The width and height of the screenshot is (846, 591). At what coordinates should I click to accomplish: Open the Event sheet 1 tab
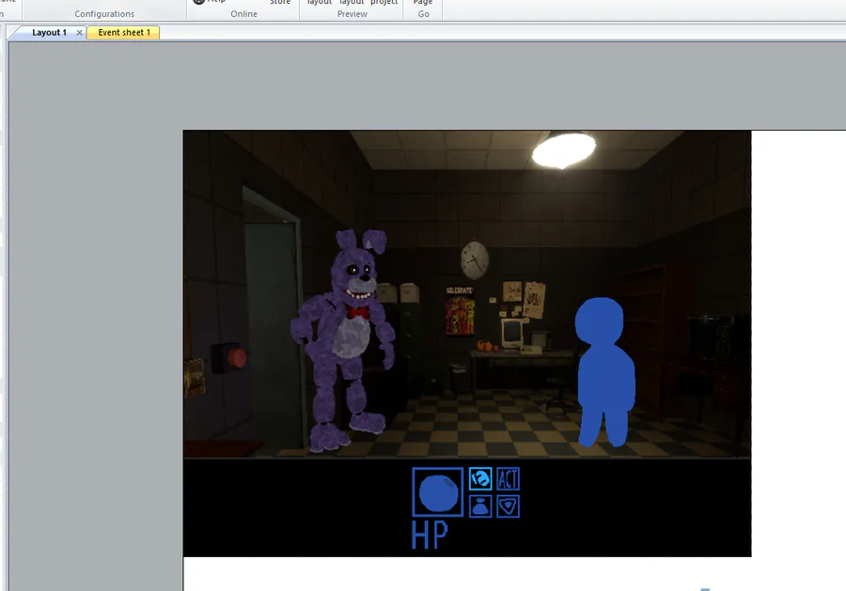coord(123,32)
